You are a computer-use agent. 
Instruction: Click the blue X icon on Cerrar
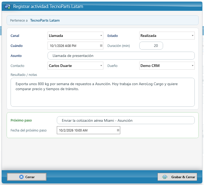point(21,177)
